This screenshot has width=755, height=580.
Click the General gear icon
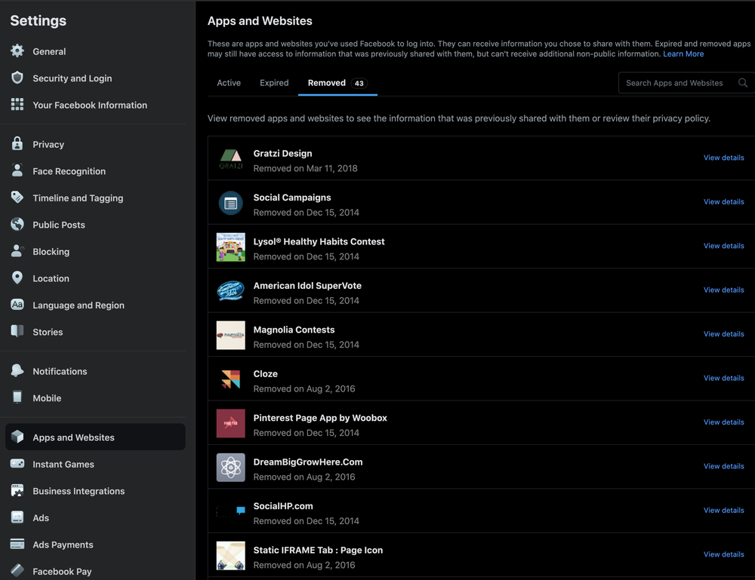17,51
